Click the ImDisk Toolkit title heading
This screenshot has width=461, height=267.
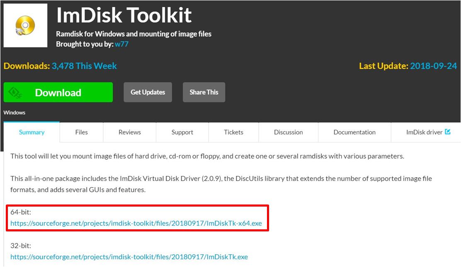124,15
